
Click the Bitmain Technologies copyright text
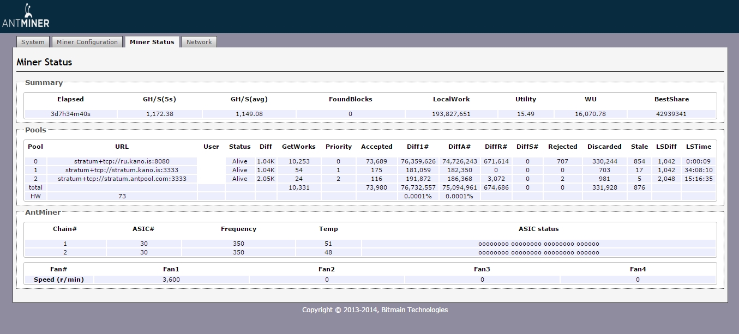tap(375, 309)
